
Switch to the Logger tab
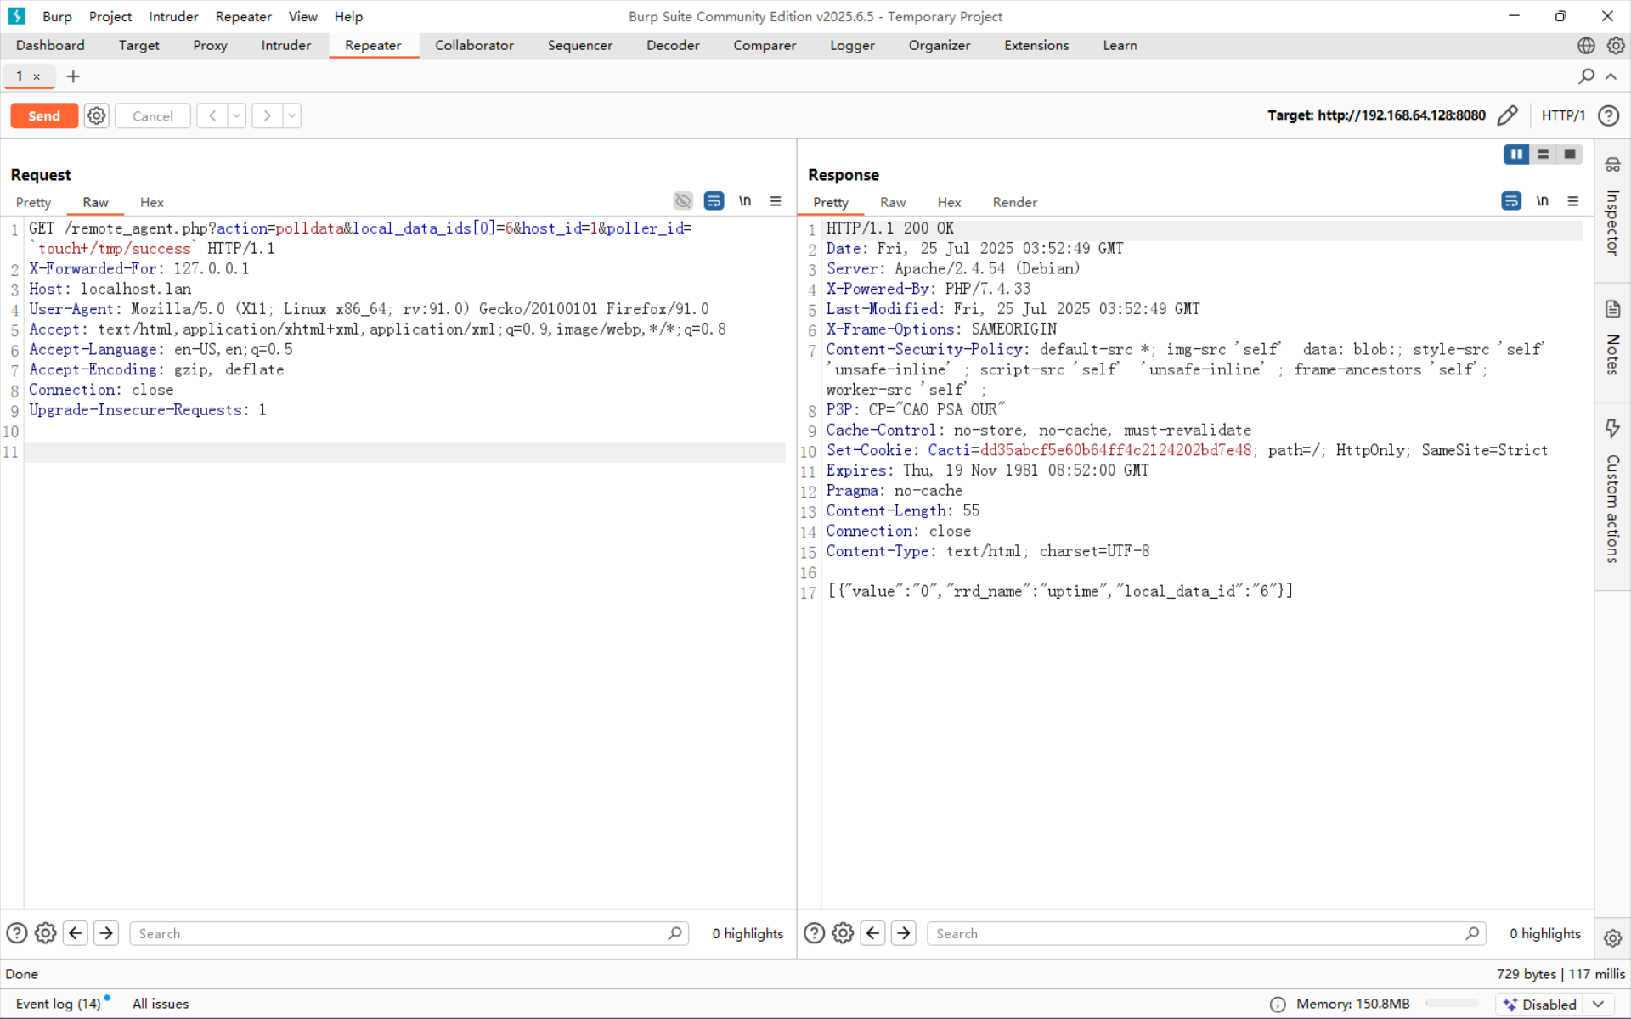click(852, 46)
